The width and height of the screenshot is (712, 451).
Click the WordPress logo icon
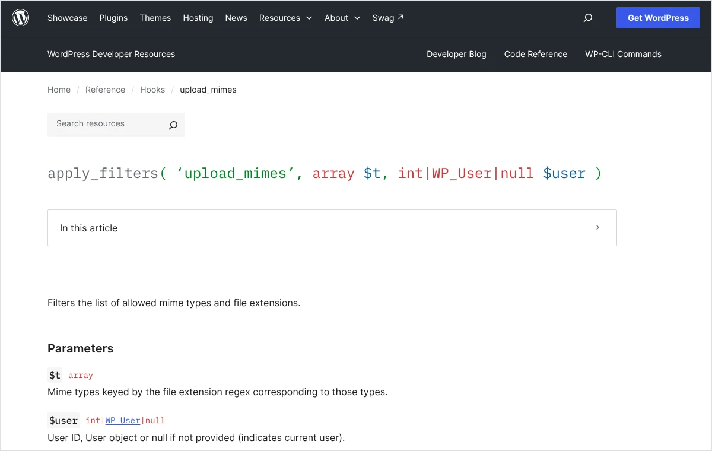[21, 18]
